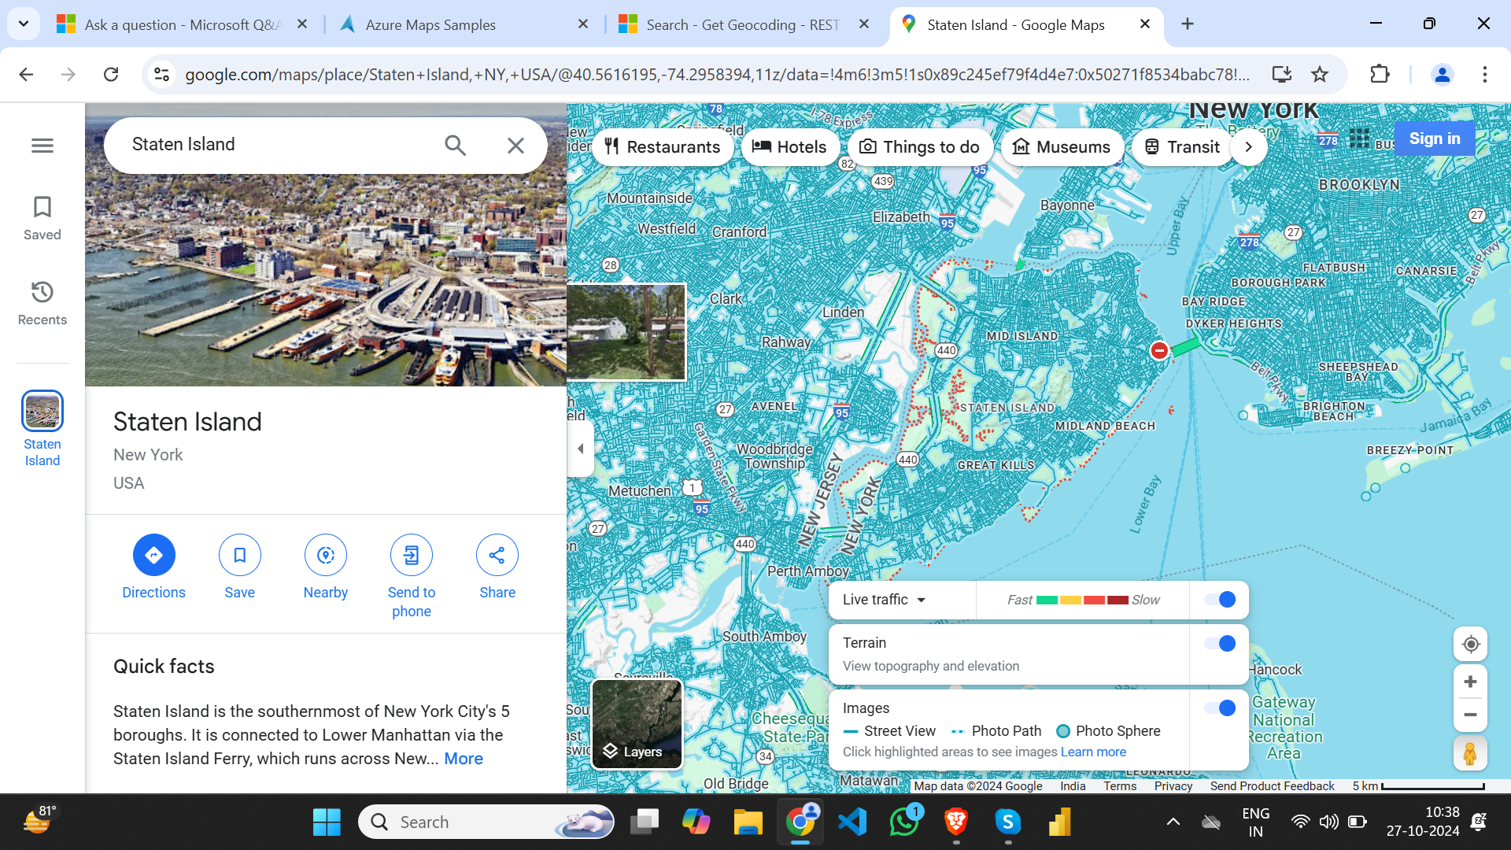Install app icon in address bar
Image resolution: width=1511 pixels, height=850 pixels.
[x=1282, y=74]
